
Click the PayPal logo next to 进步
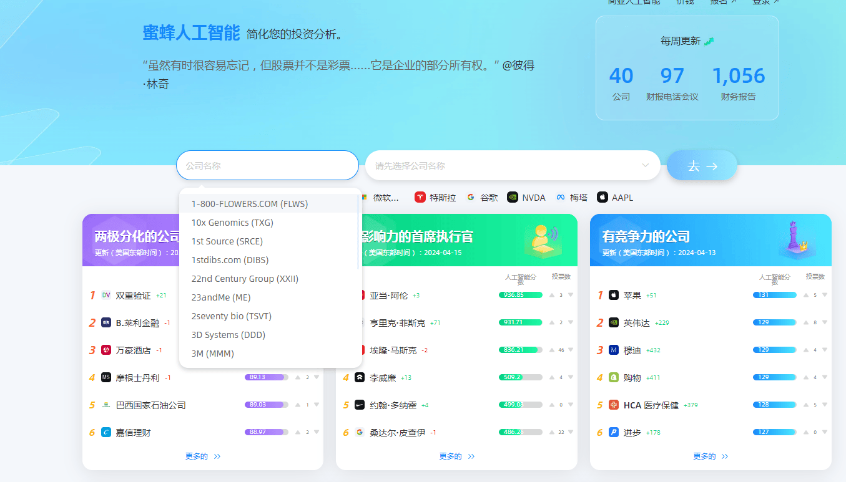614,432
